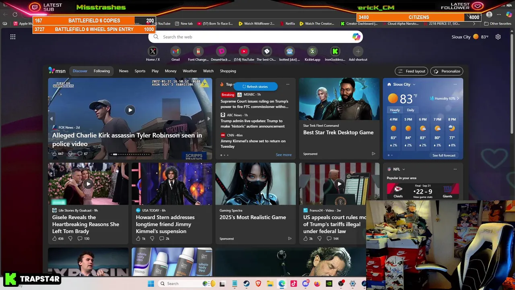Open the (514) YouTube shortcut tile
Viewport: 515px width, 290px height.
[x=244, y=52]
